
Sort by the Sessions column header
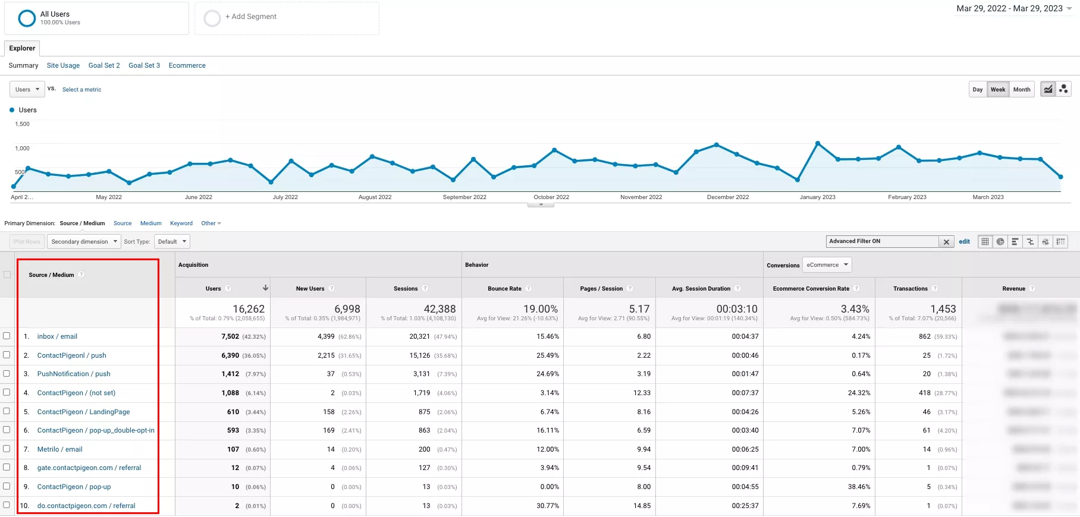point(406,289)
